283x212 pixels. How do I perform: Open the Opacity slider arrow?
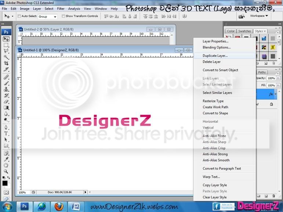tap(278, 78)
